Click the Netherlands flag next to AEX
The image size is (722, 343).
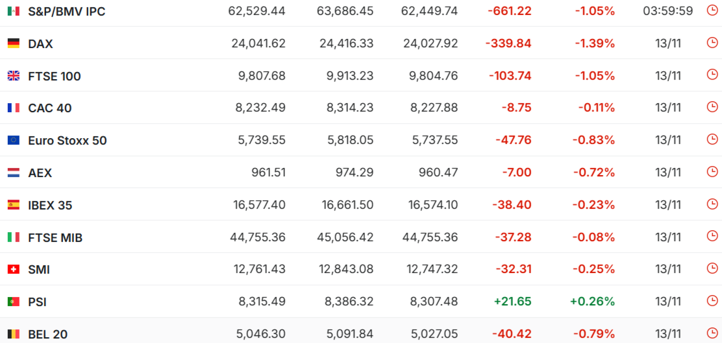14,172
